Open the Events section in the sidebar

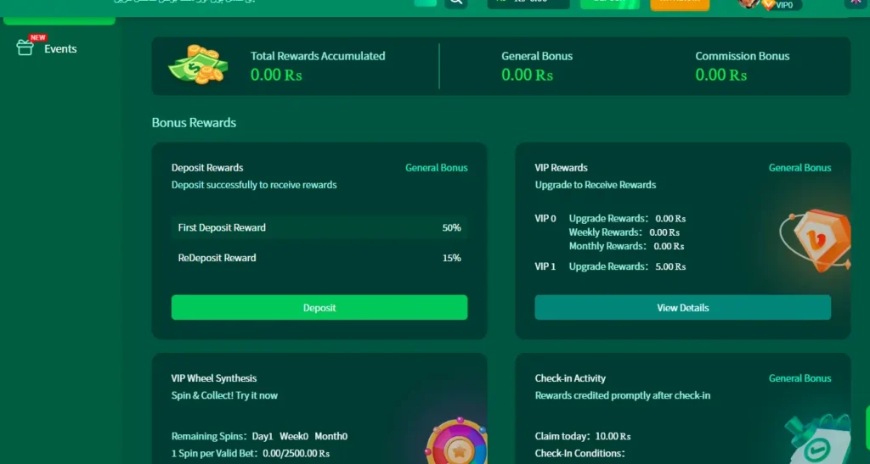(x=47, y=48)
